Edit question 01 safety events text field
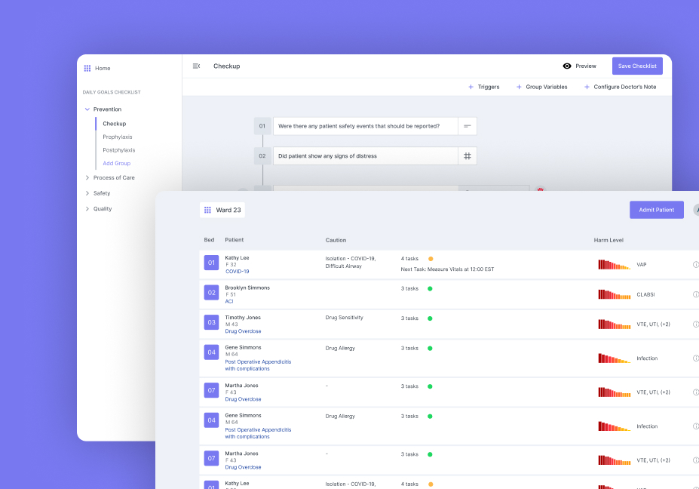 pyautogui.click(x=366, y=126)
